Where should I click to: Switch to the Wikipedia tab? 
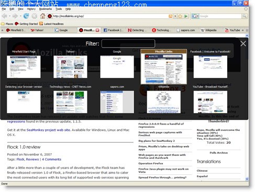210,30
